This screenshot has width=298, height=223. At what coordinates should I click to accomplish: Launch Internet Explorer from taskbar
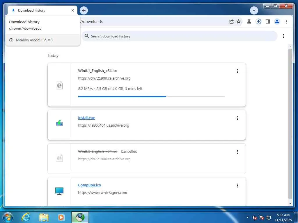point(26,217)
